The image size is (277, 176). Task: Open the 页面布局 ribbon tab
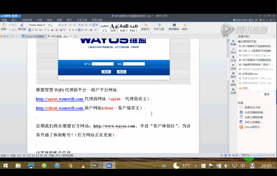click(27, 20)
